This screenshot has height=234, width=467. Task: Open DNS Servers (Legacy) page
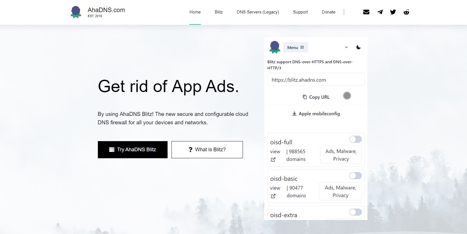(x=258, y=12)
